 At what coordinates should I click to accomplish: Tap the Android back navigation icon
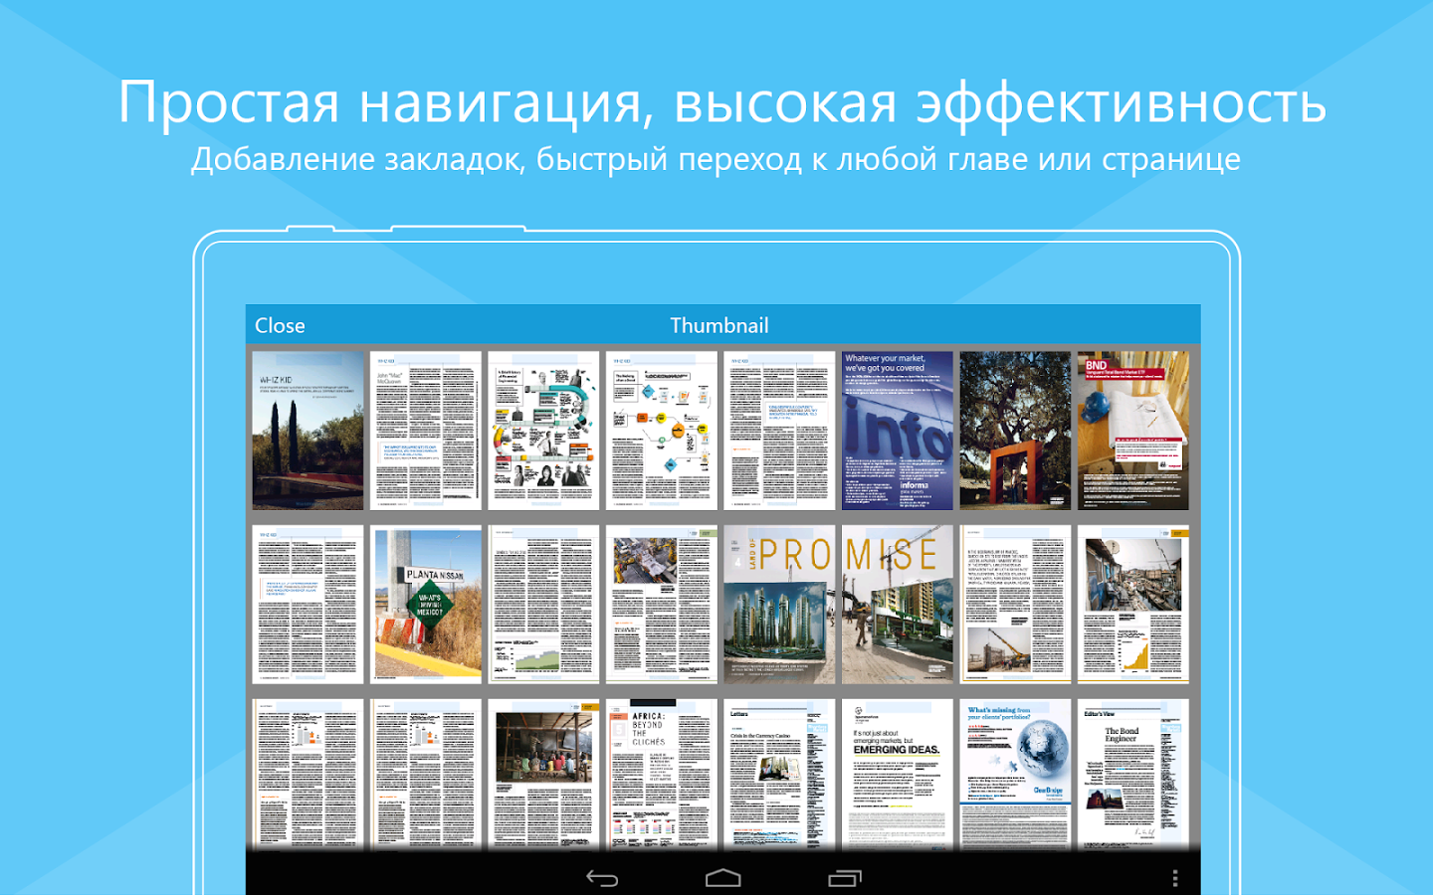602,878
